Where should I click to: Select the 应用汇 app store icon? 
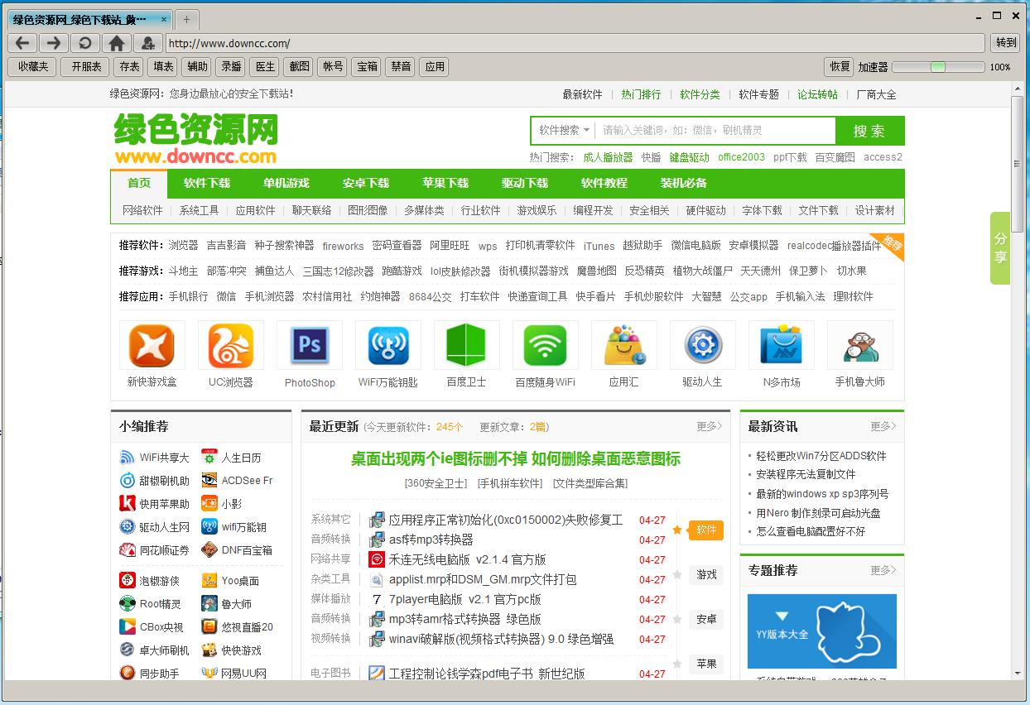click(623, 344)
